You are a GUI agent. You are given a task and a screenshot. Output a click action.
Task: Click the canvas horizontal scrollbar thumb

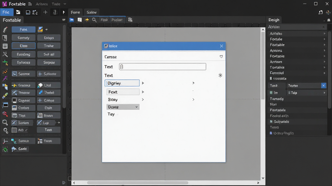coord(137,183)
